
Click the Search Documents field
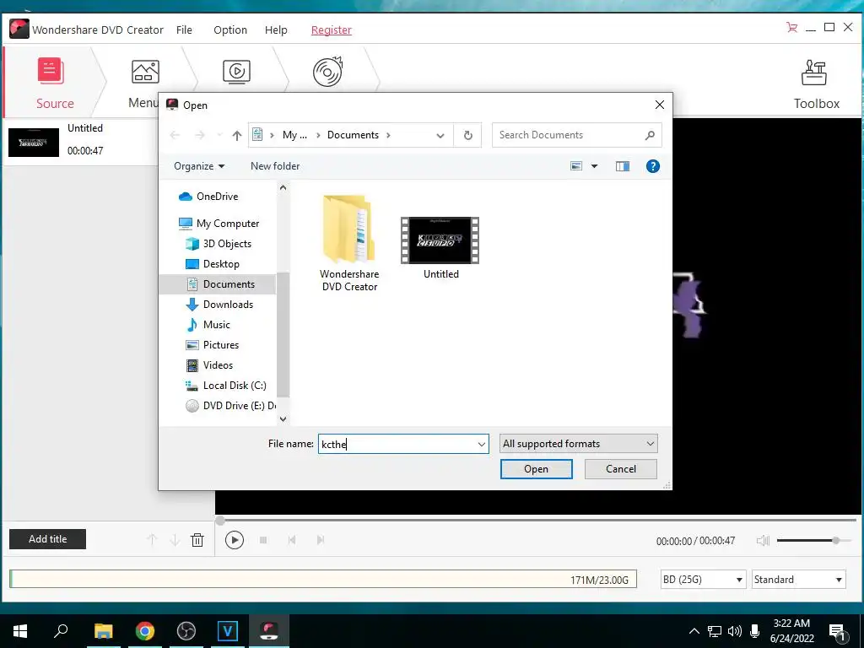pos(576,135)
